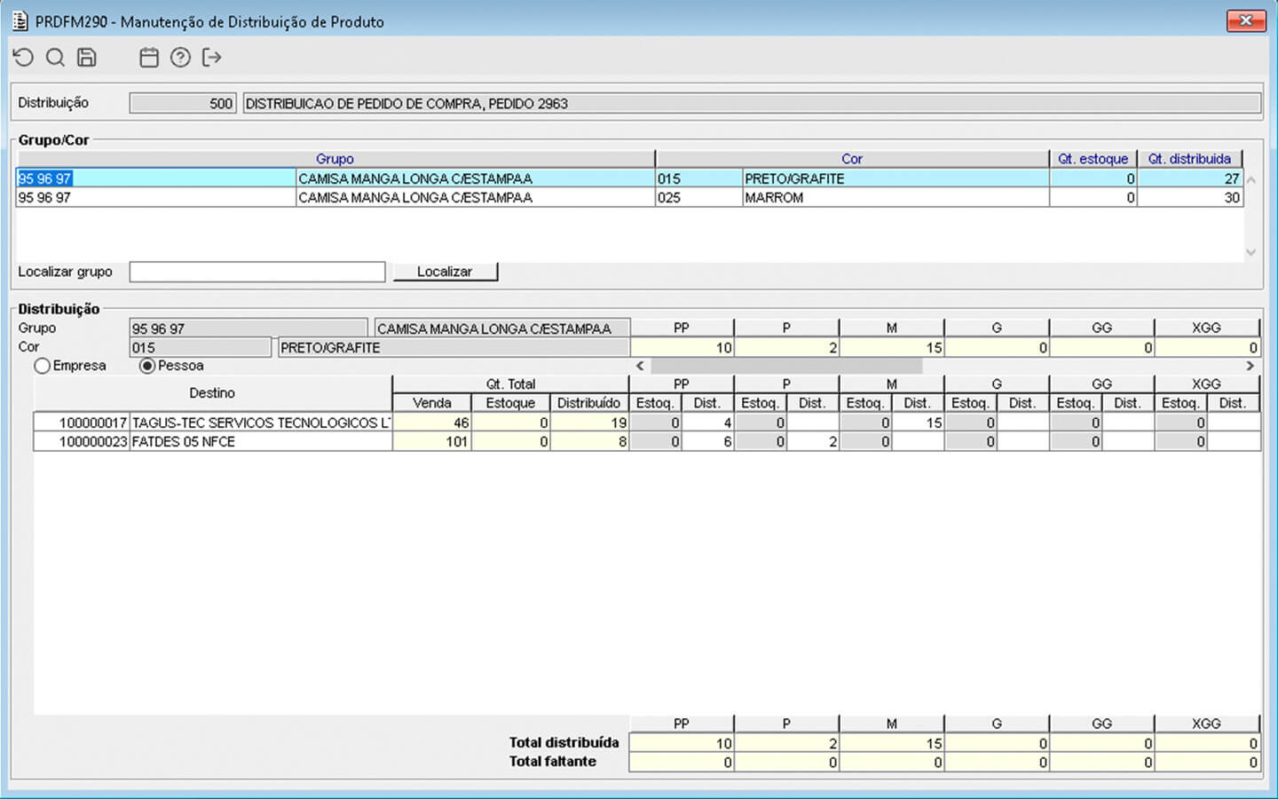Screen dimensions: 1278x799
Task: Click the document icon in title bar
Action: [20, 20]
